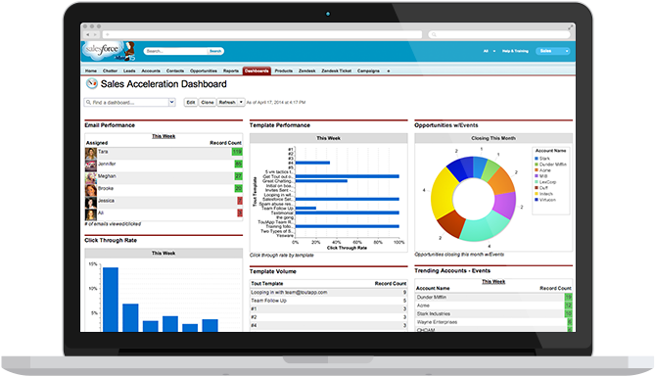Screen dimensions: 655x376
Task: Click the Refresh dashboard button
Action: click(x=227, y=102)
